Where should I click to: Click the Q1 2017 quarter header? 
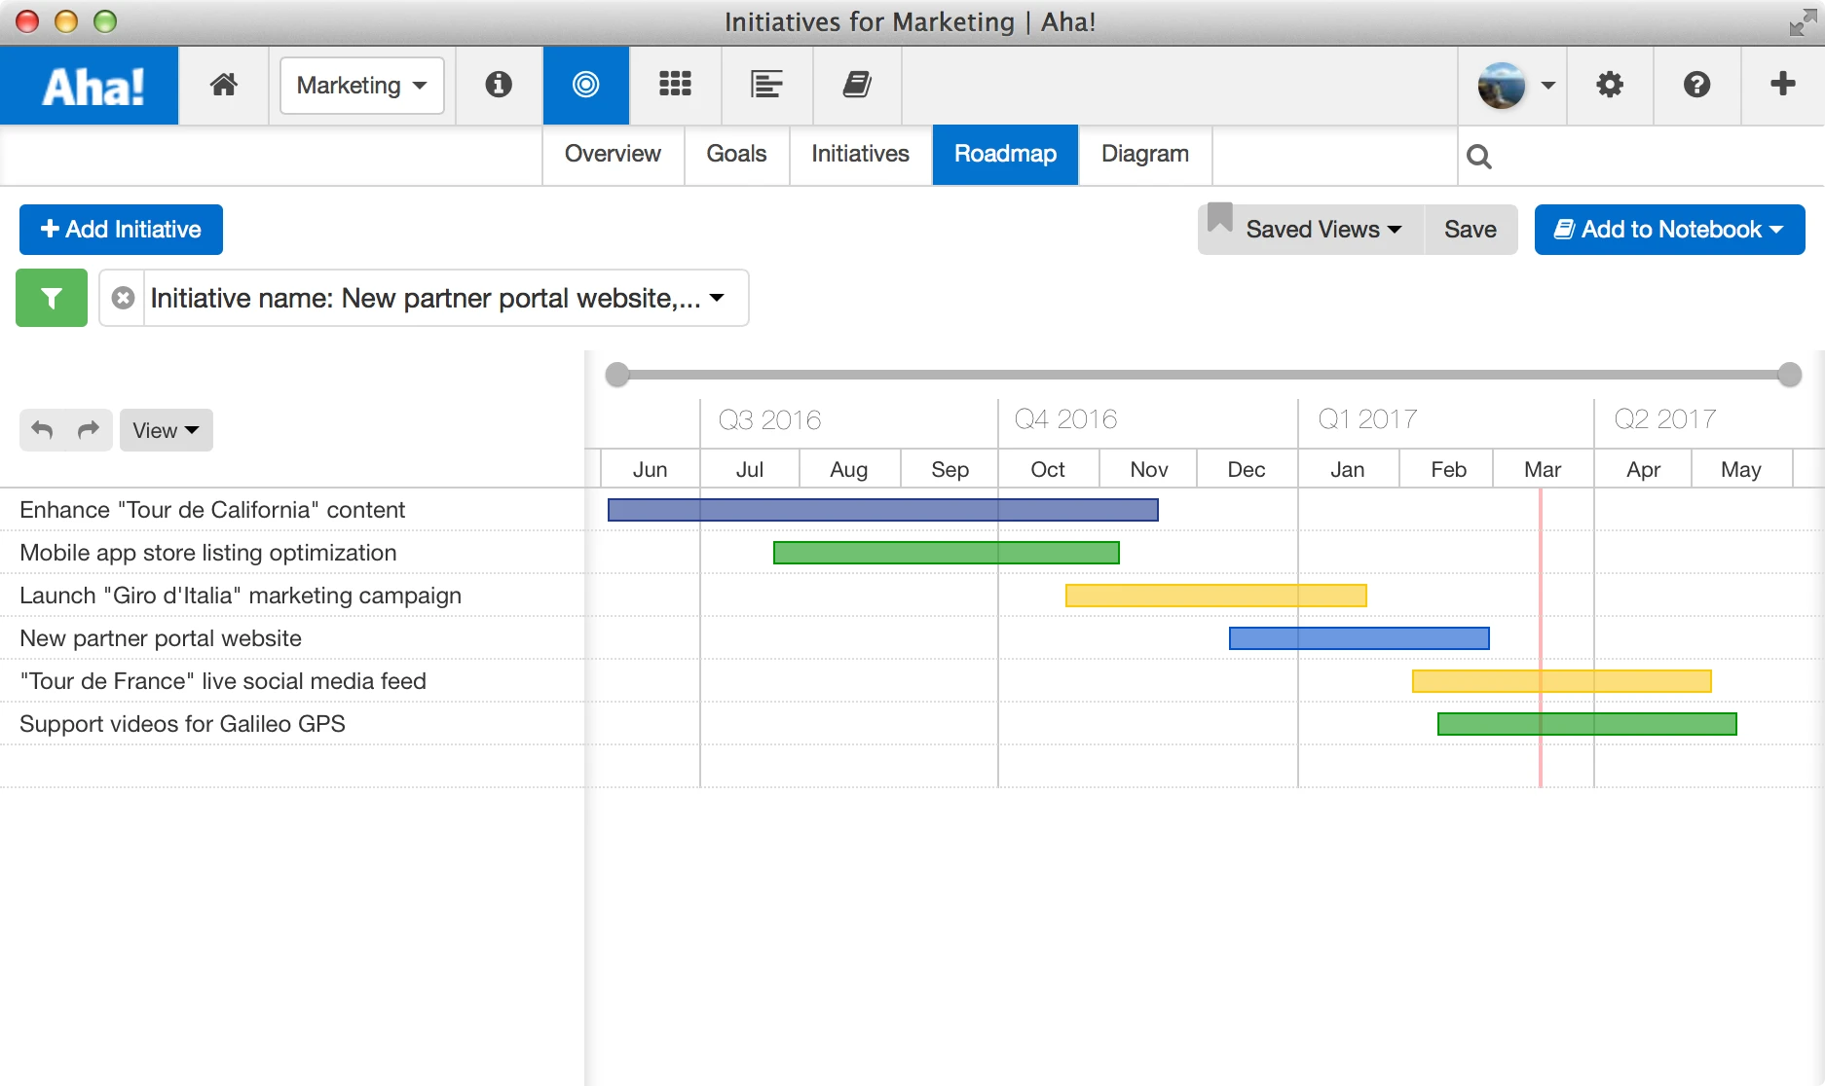[1367, 419]
